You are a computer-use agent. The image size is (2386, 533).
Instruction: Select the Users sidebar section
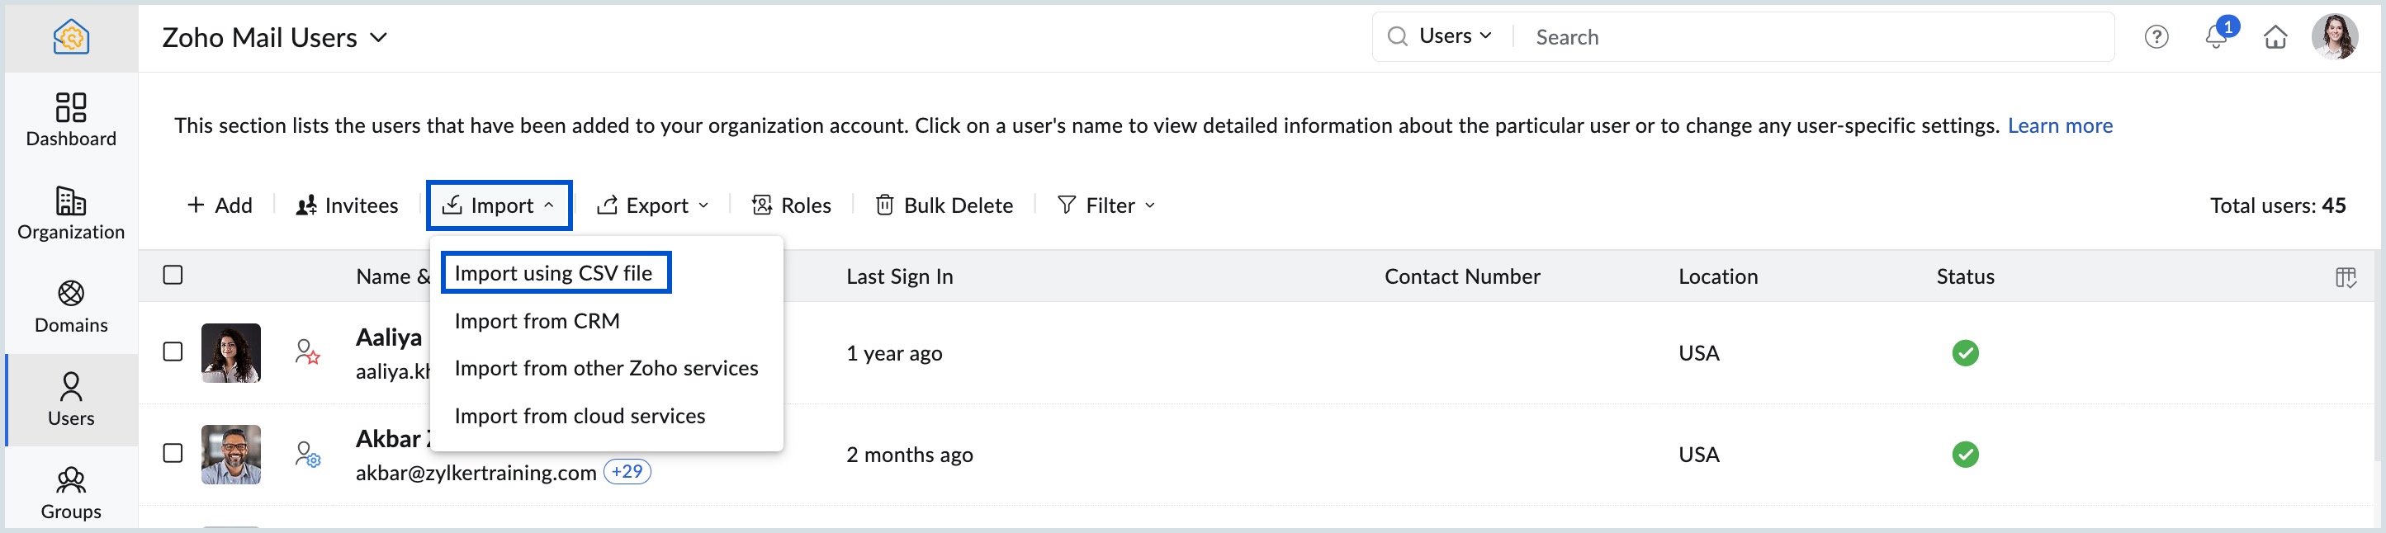click(71, 399)
